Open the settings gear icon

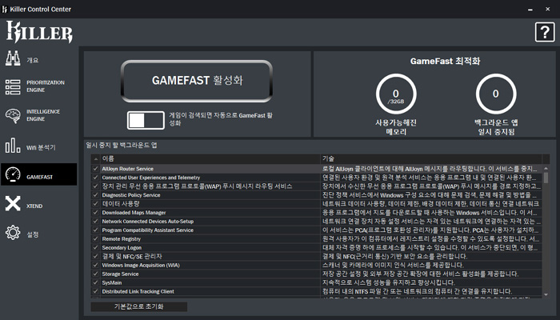pos(13,233)
